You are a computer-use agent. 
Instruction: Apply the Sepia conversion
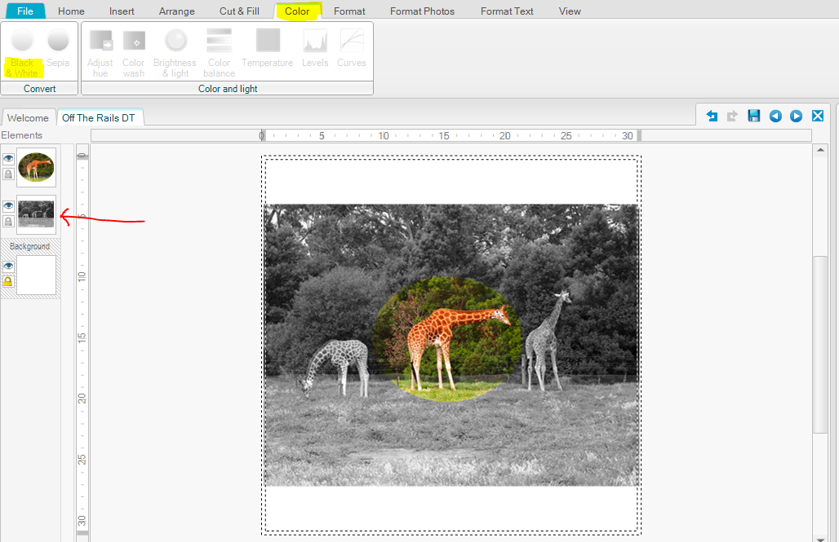pyautogui.click(x=58, y=49)
